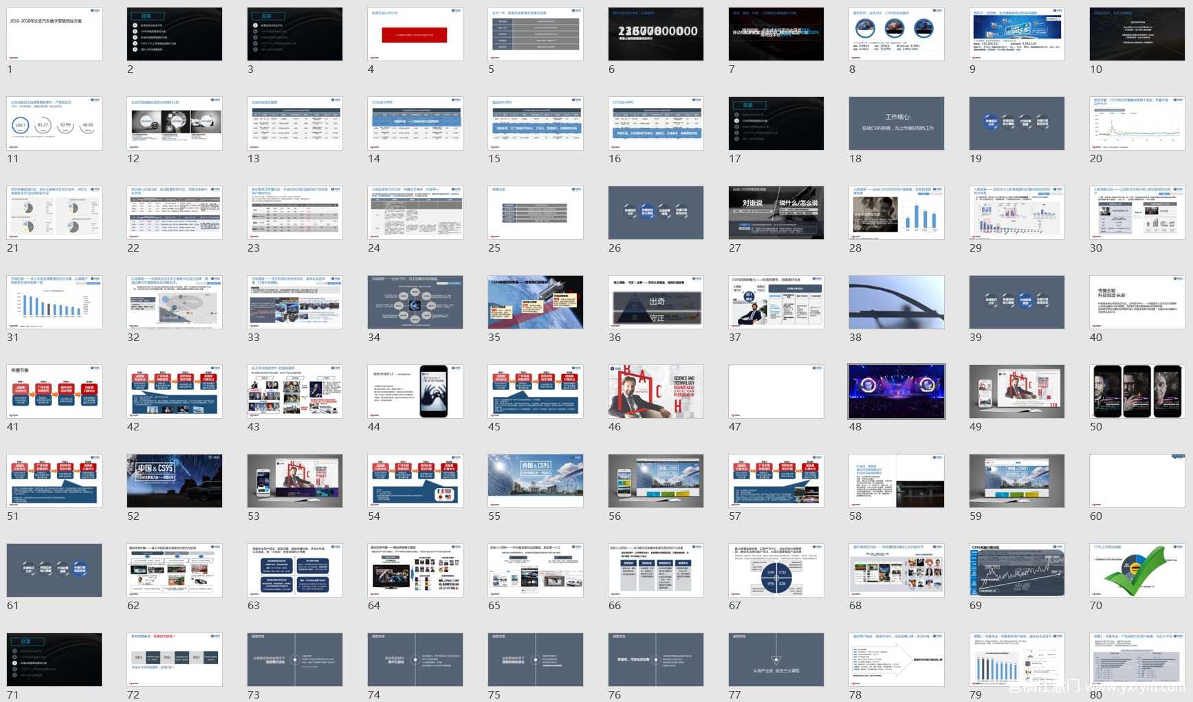The height and width of the screenshot is (702, 1193).
Task: Select slide 14 with blue table
Action: click(415, 123)
